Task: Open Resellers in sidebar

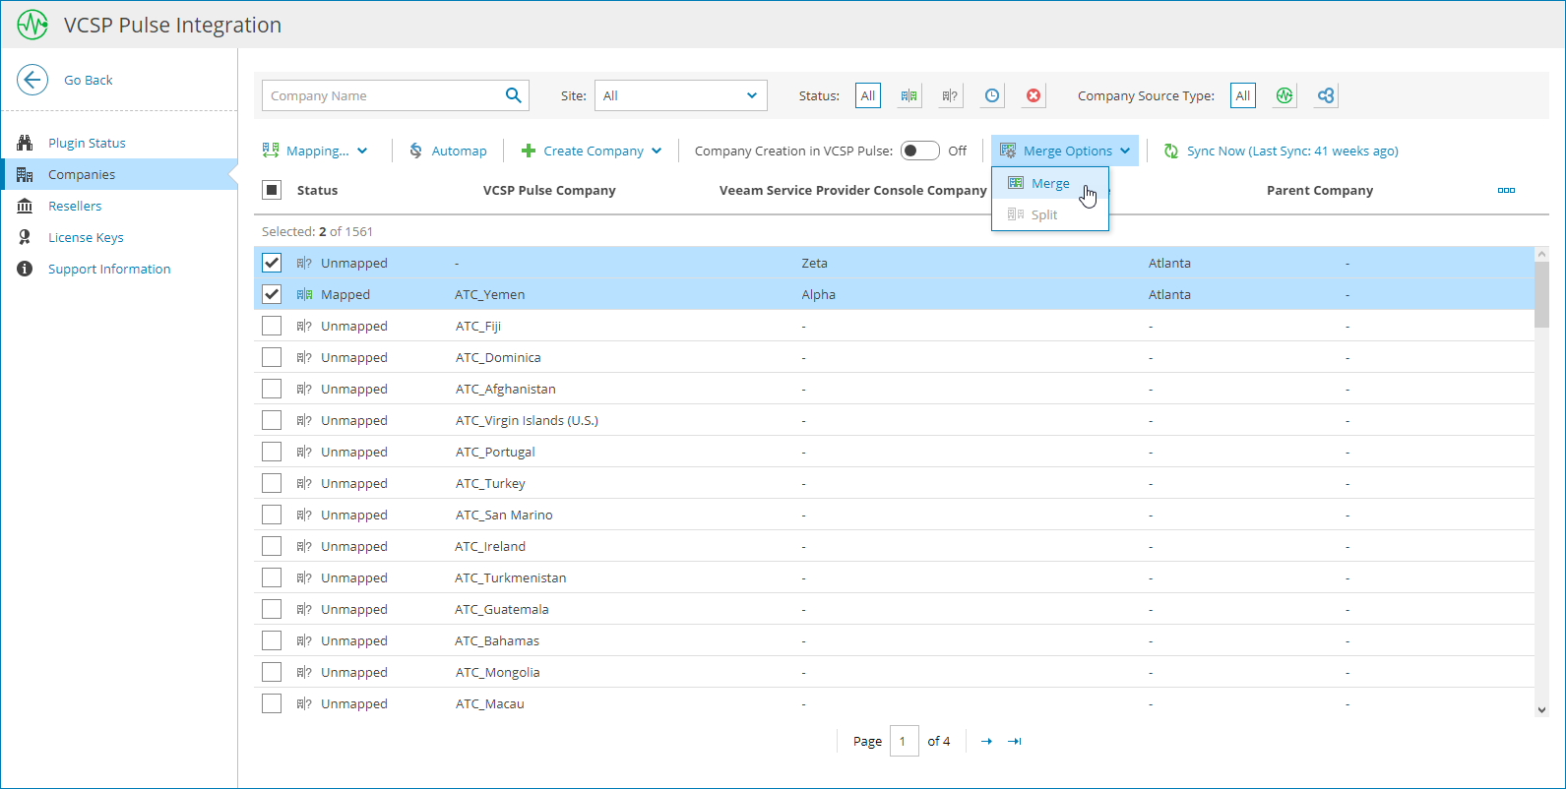Action: (x=75, y=206)
